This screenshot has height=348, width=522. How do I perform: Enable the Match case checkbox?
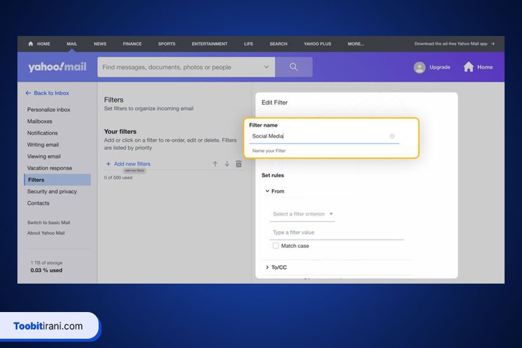point(275,246)
